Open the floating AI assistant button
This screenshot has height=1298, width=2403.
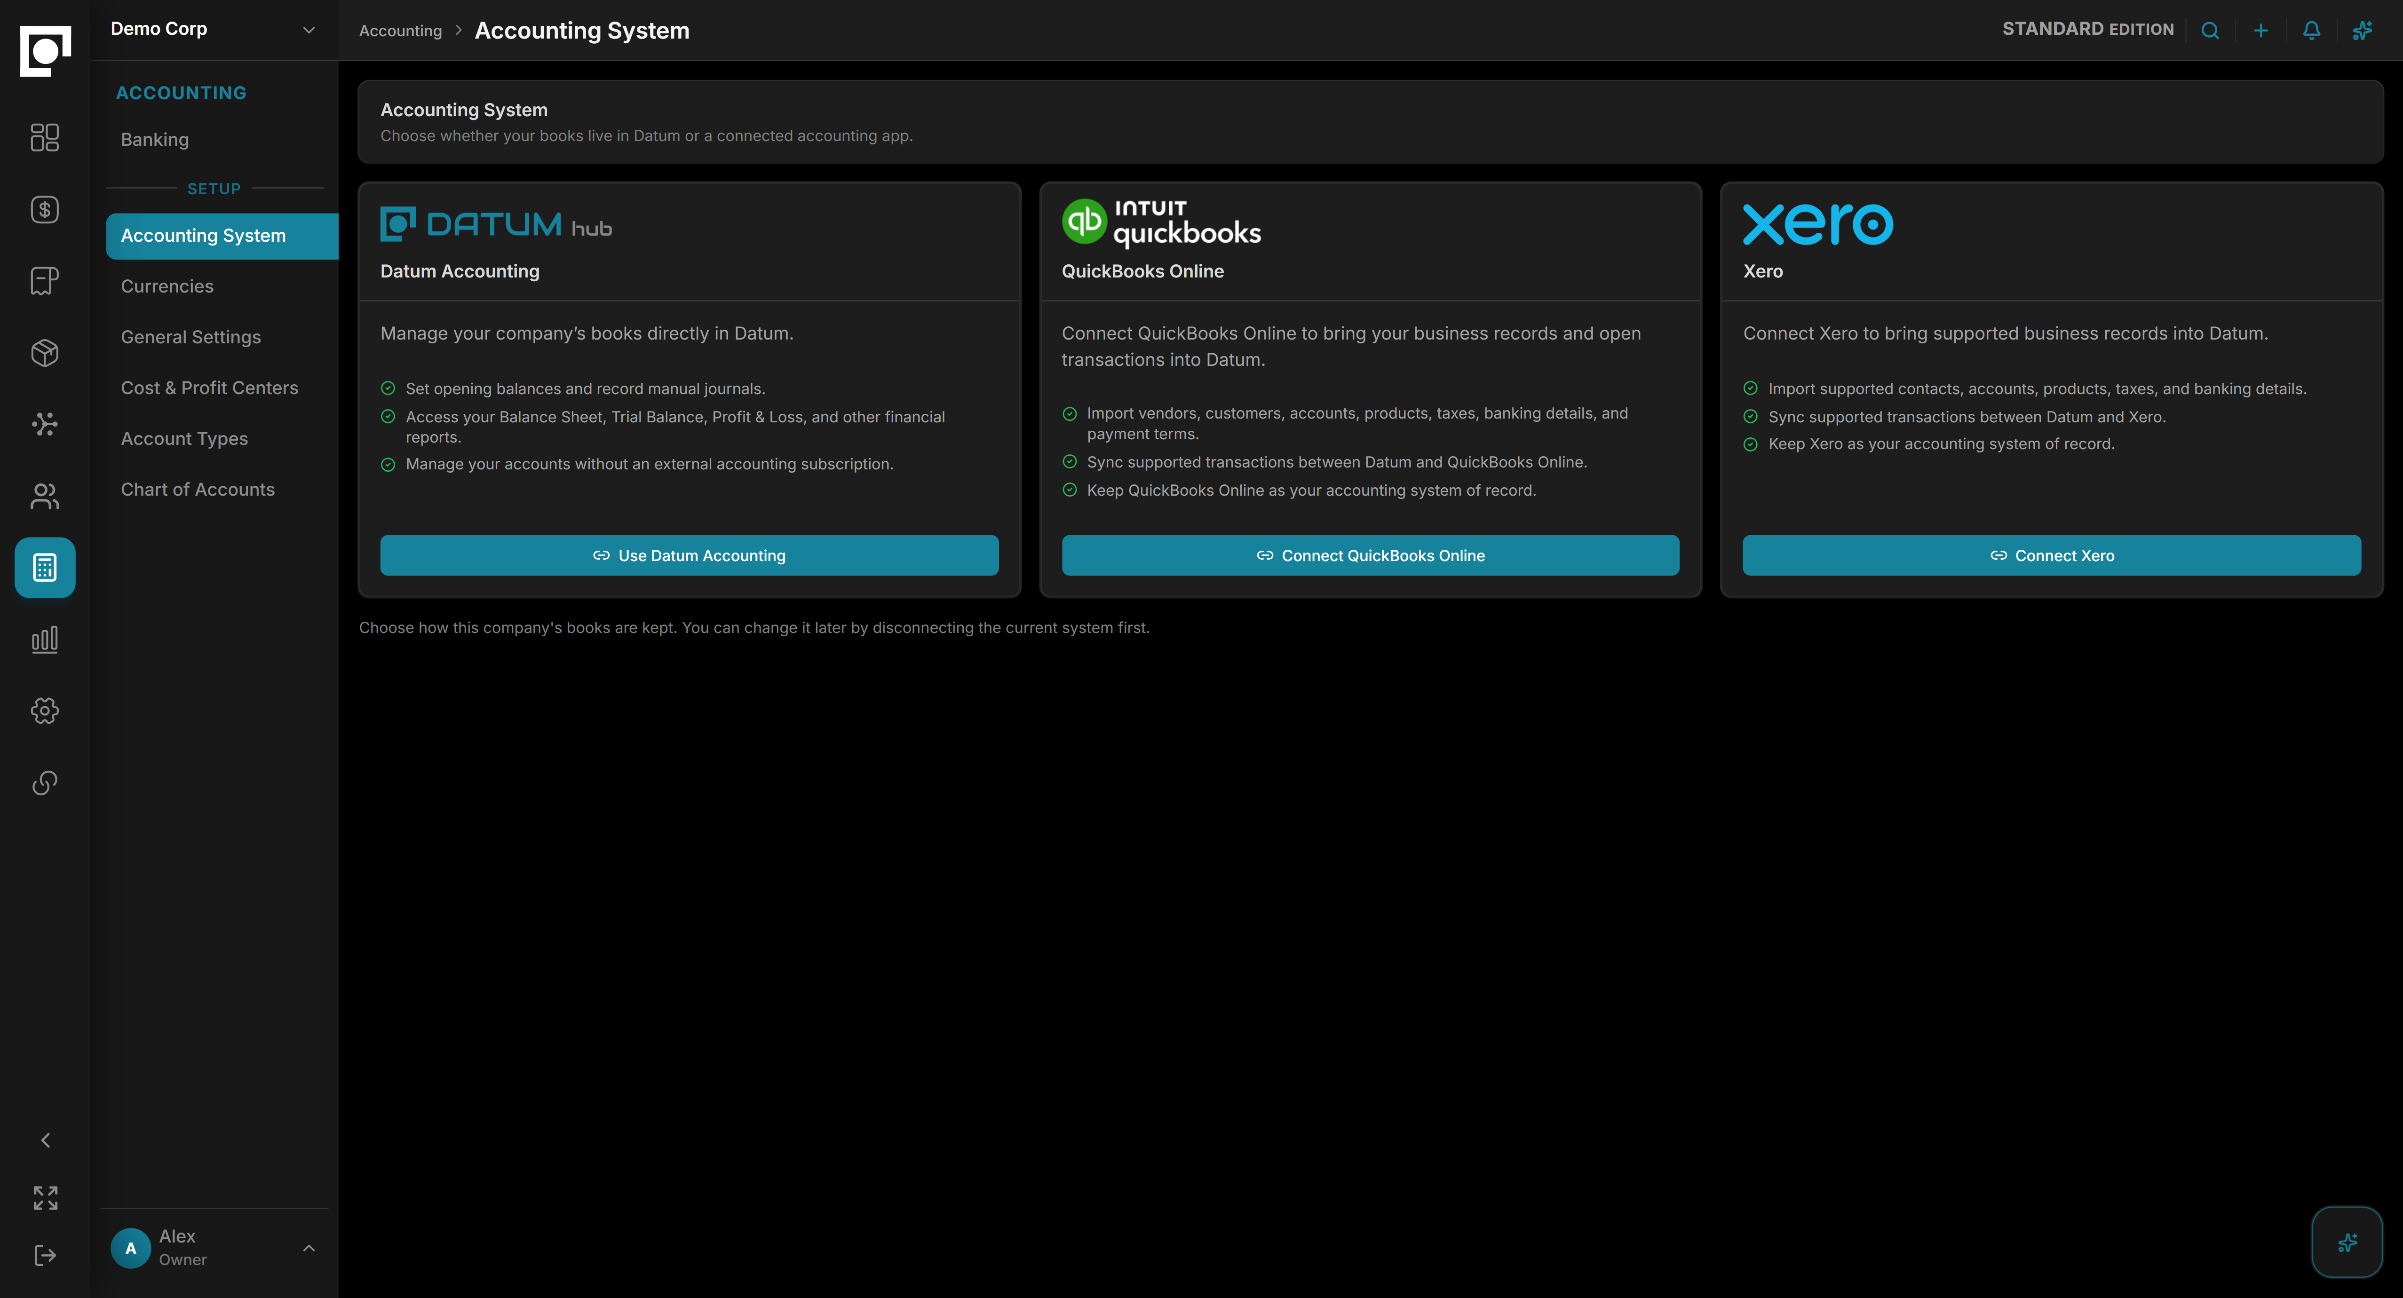(x=2347, y=1242)
